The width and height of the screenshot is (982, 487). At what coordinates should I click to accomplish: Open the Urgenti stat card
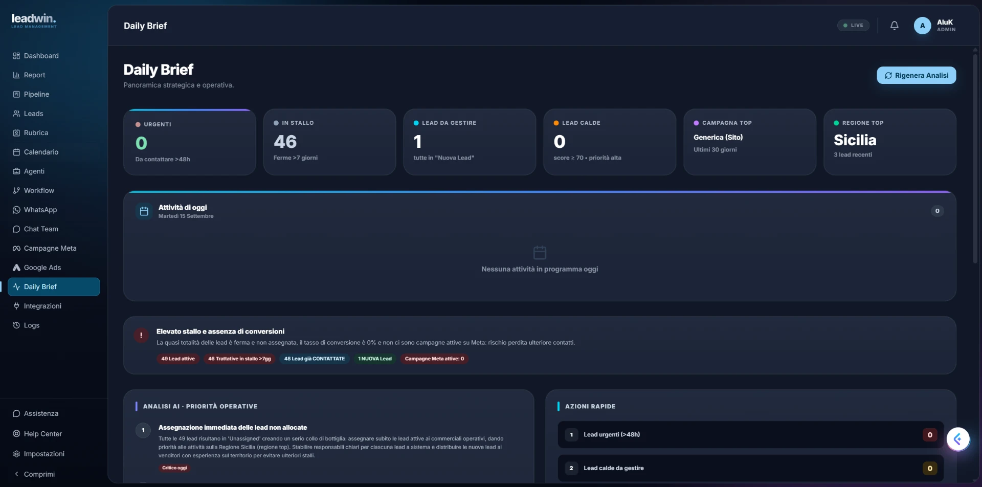pyautogui.click(x=190, y=142)
